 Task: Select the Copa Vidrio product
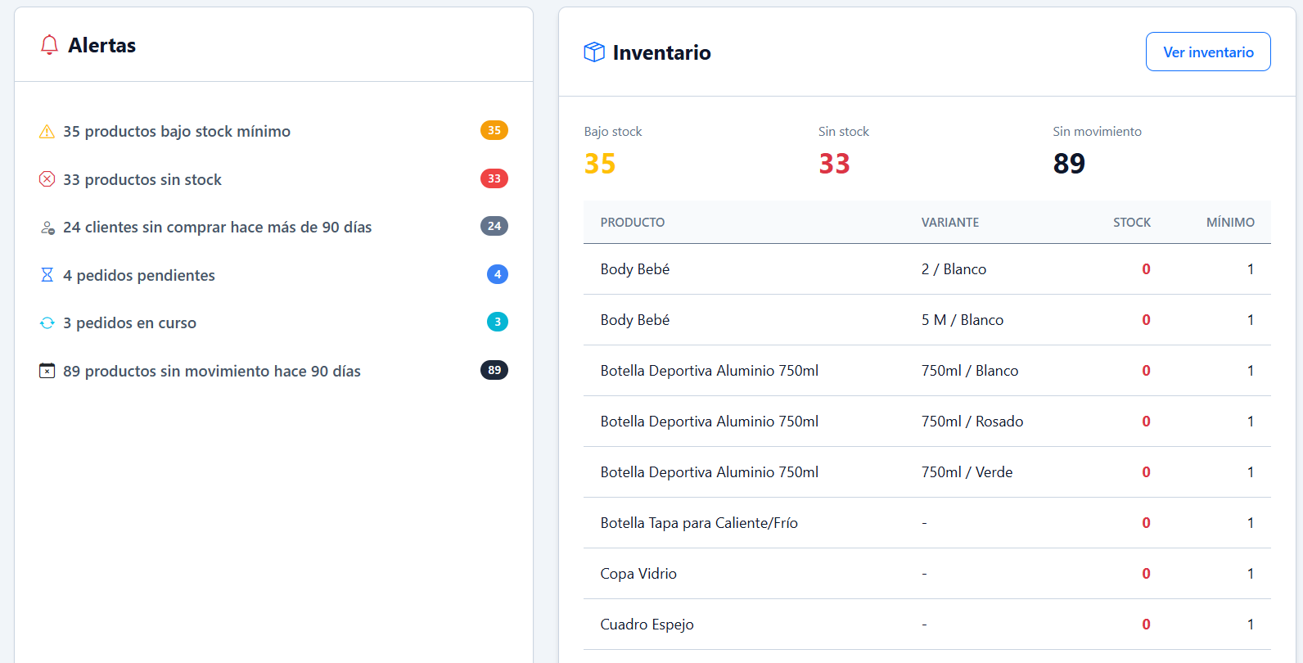click(x=638, y=574)
